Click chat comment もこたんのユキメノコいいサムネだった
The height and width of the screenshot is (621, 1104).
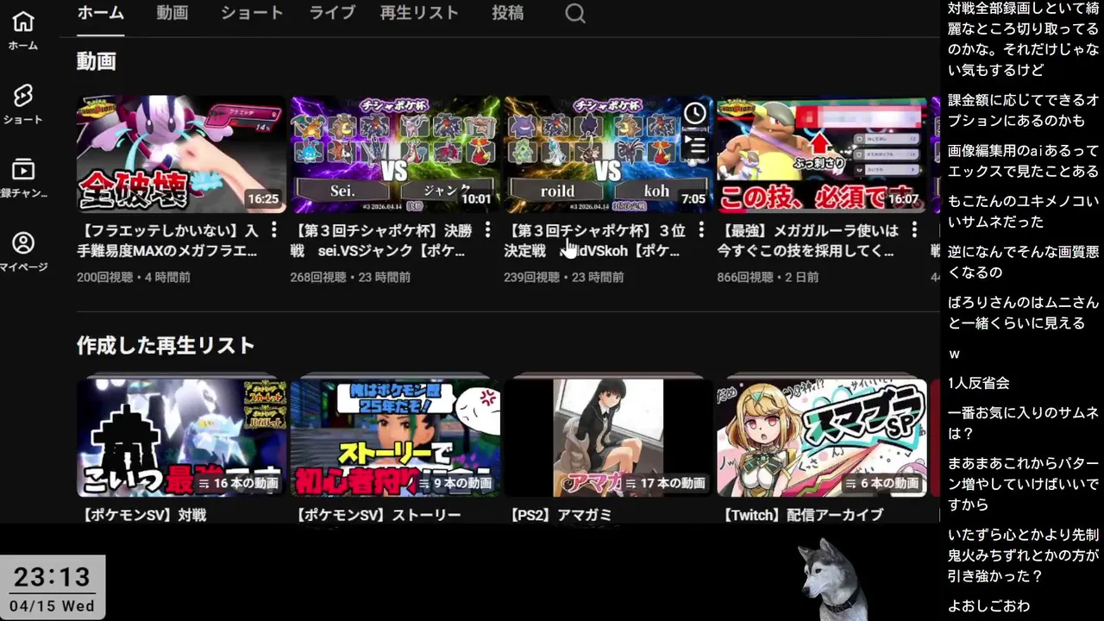1023,211
